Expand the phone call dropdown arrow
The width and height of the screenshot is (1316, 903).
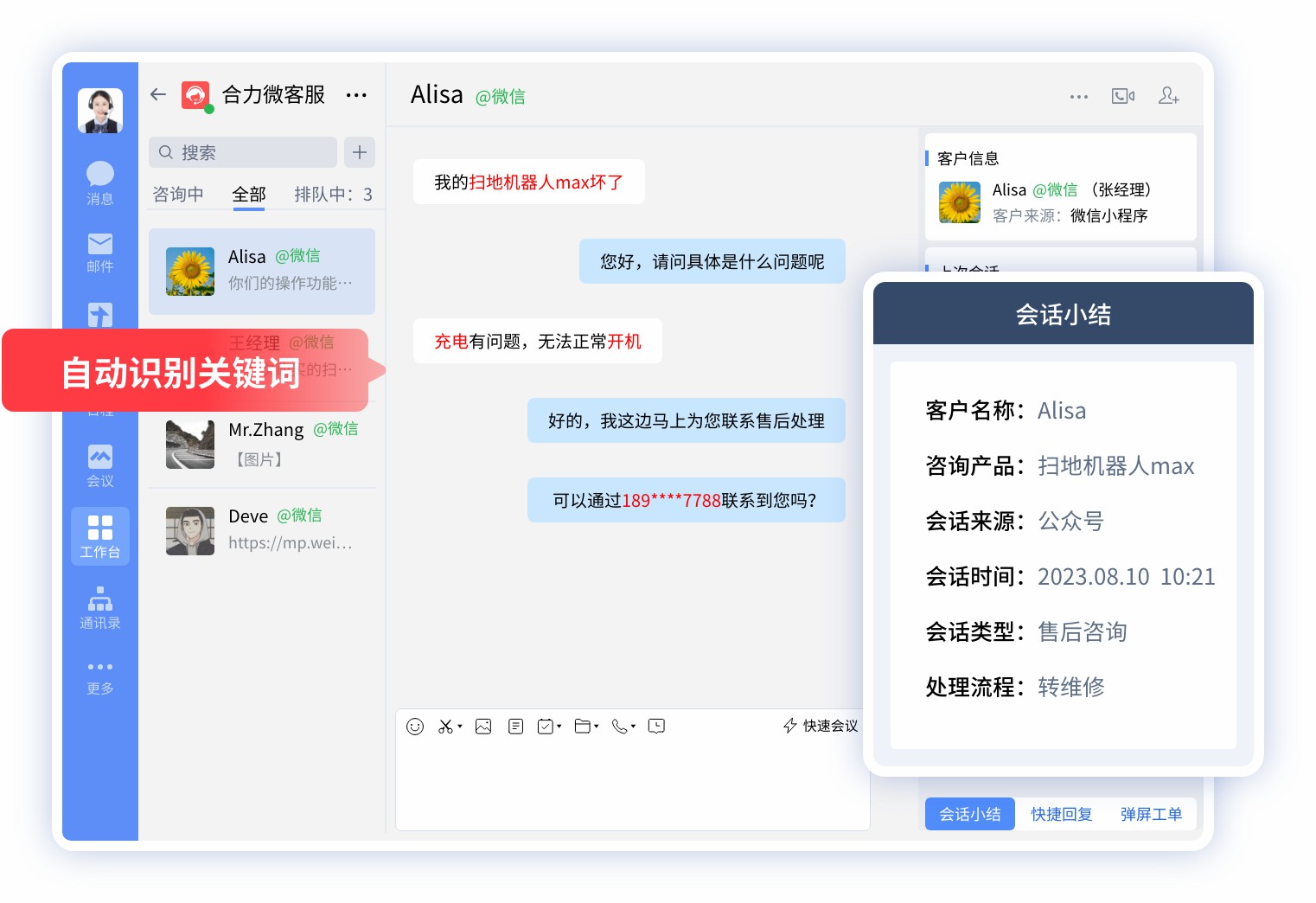pos(633,727)
